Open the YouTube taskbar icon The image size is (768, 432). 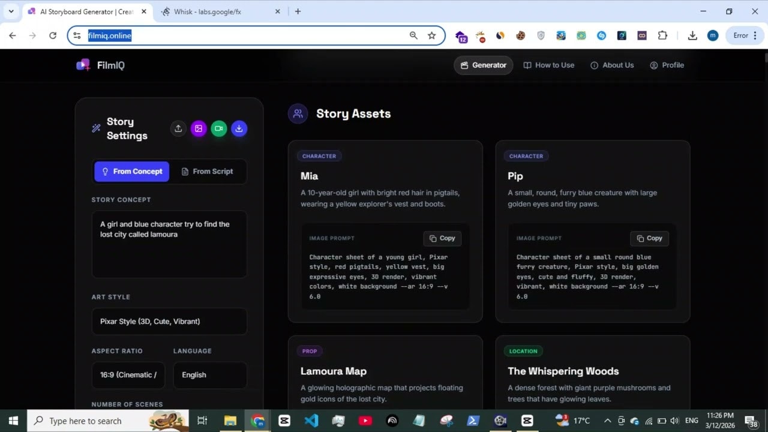coord(365,421)
